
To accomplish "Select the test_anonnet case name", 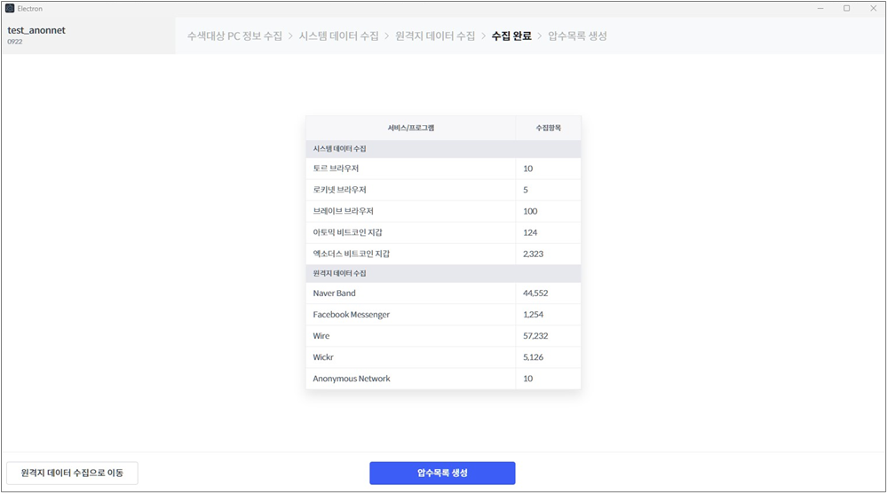I will coord(36,30).
